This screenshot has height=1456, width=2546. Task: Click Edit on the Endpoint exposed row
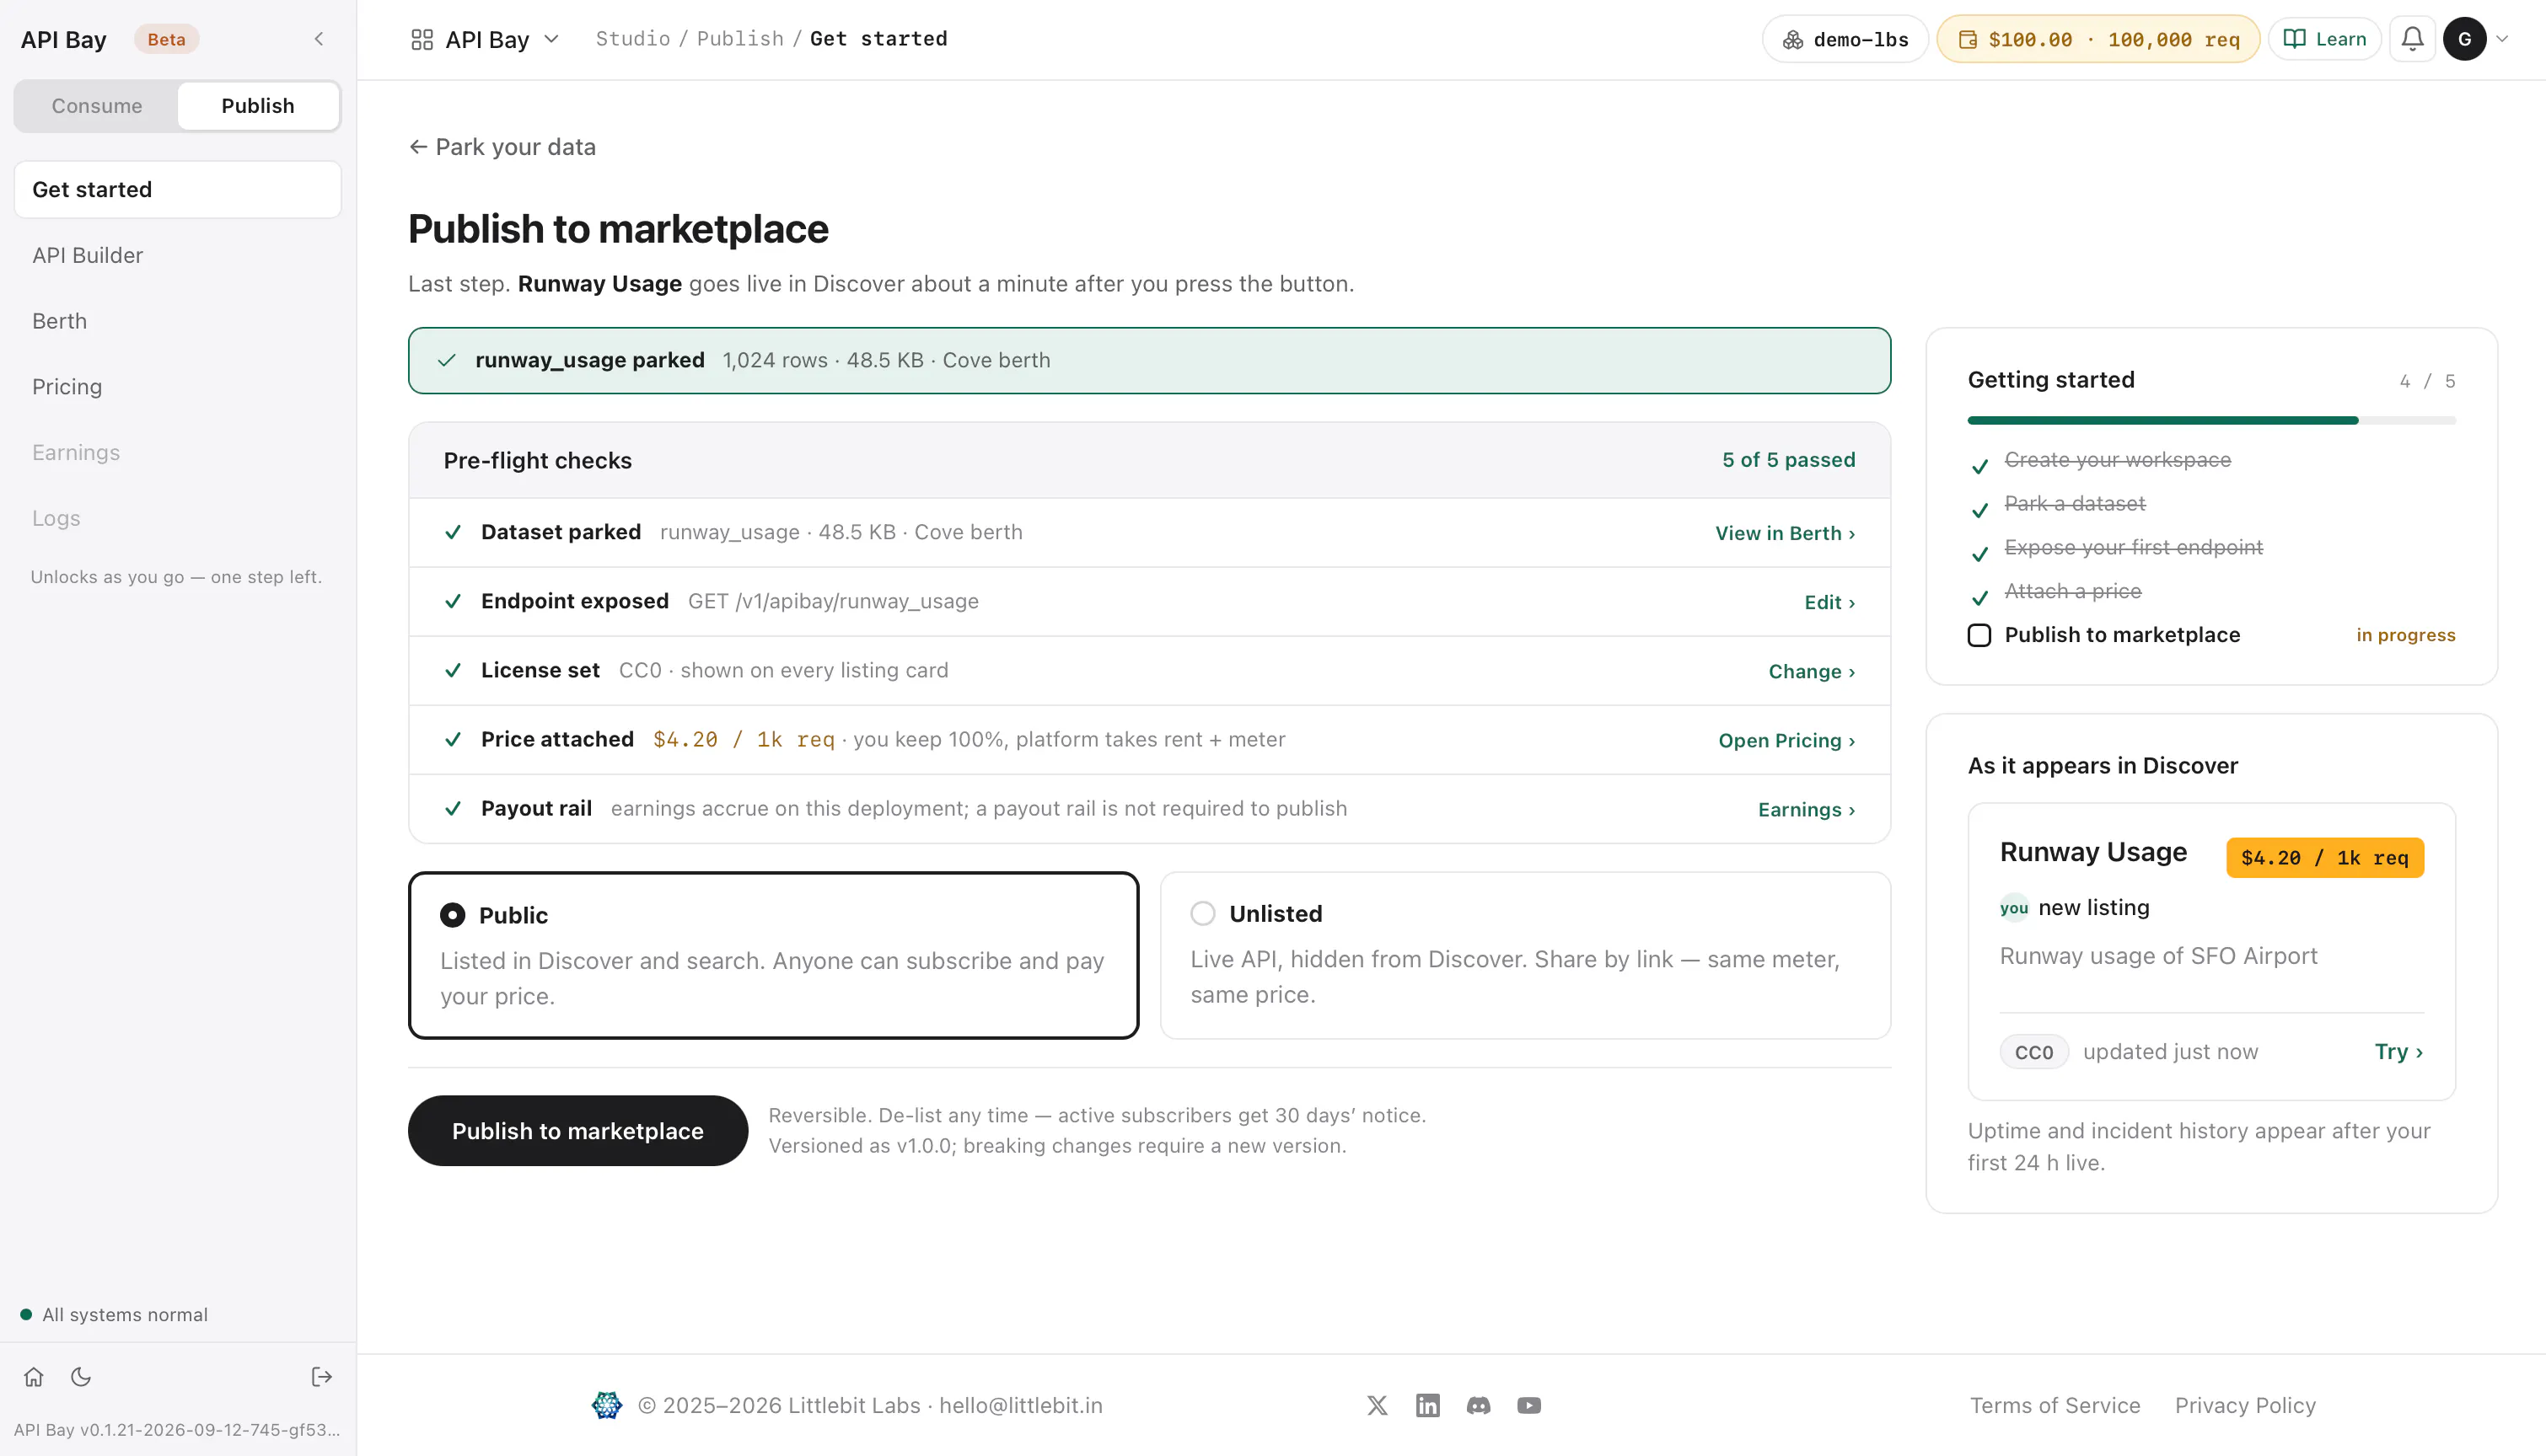pos(1829,602)
